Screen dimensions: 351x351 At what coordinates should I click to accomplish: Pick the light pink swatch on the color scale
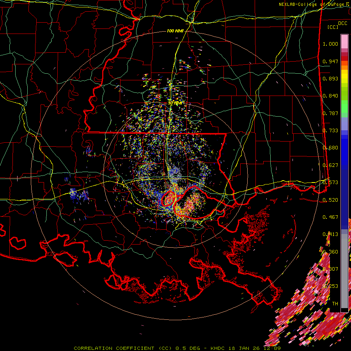pyautogui.click(x=344, y=41)
